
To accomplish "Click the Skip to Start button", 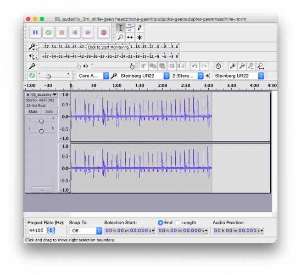I will 75,33.
